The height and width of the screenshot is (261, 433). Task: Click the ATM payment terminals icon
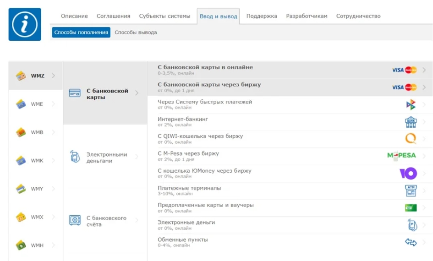[x=411, y=190]
